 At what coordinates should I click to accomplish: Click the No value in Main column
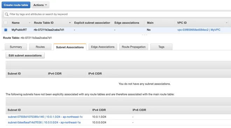148,30
